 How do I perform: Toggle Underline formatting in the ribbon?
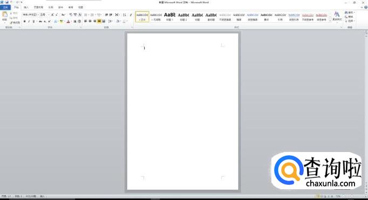tap(33, 22)
